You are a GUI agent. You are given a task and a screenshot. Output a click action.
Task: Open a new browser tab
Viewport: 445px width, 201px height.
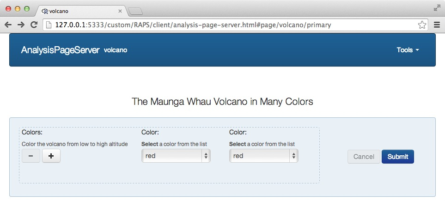[135, 11]
